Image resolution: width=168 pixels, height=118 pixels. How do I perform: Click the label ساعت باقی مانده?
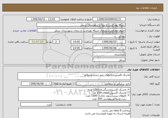click(x=18, y=42)
